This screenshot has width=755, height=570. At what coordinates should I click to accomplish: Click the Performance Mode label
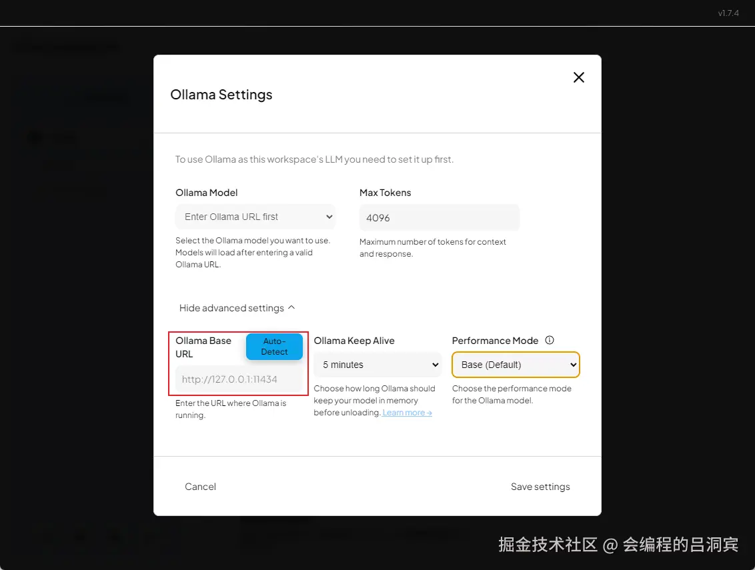point(495,341)
